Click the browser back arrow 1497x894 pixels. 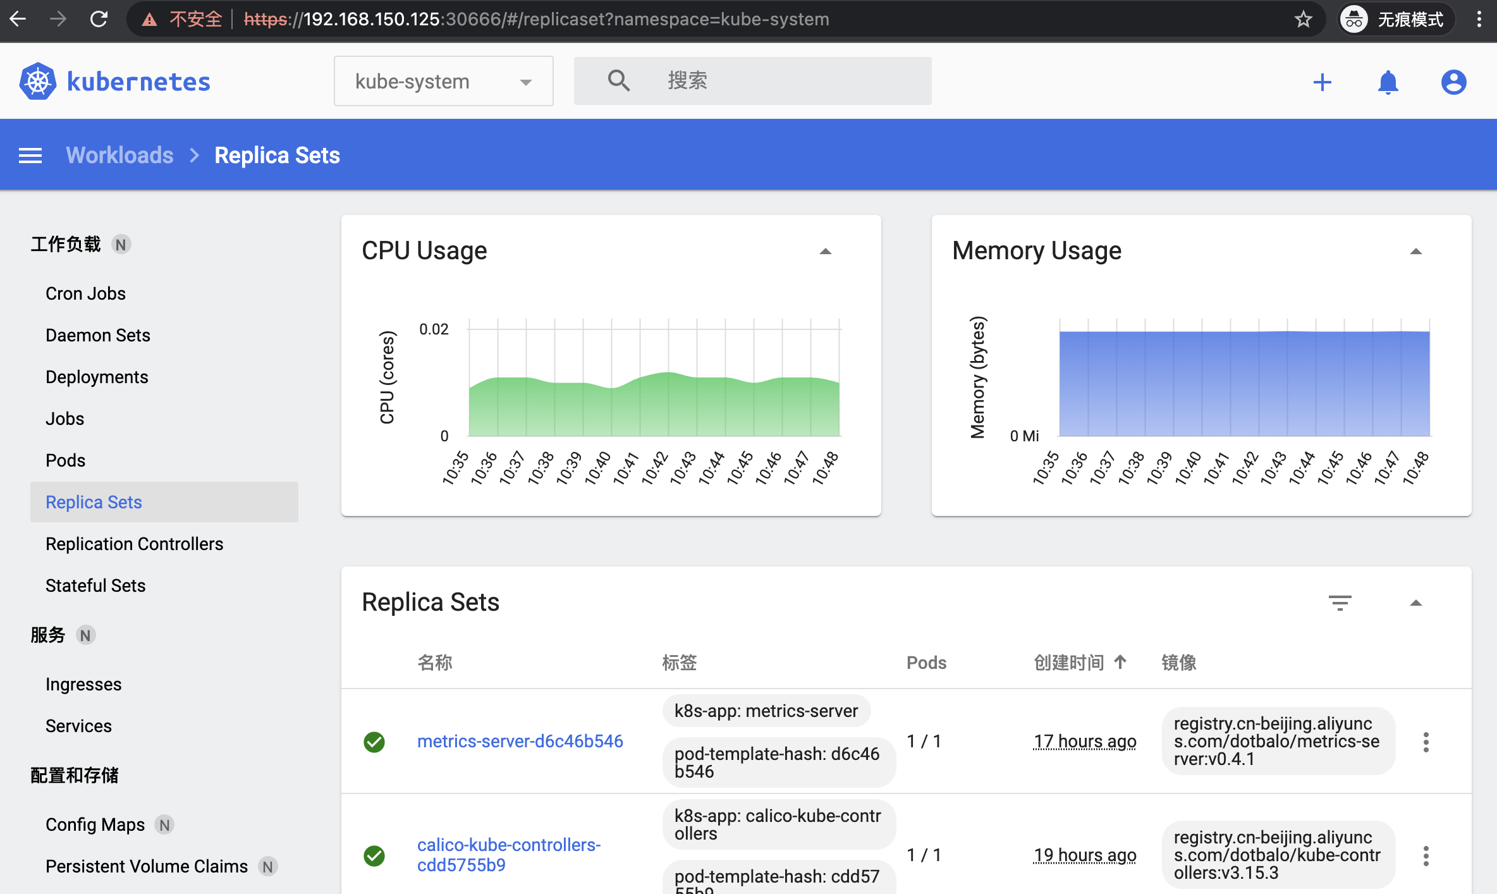coord(18,19)
